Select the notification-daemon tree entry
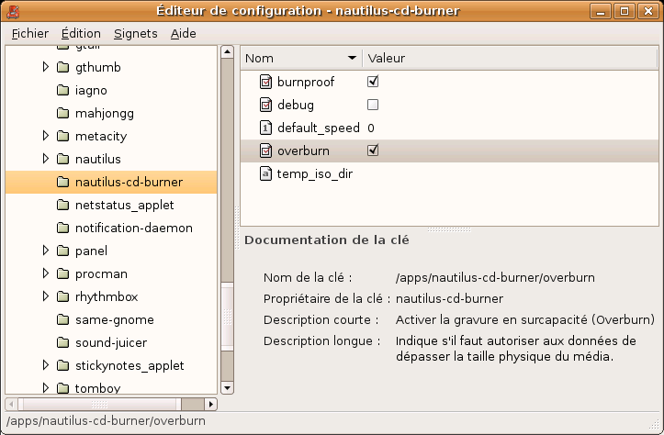664x435 pixels. point(134,228)
